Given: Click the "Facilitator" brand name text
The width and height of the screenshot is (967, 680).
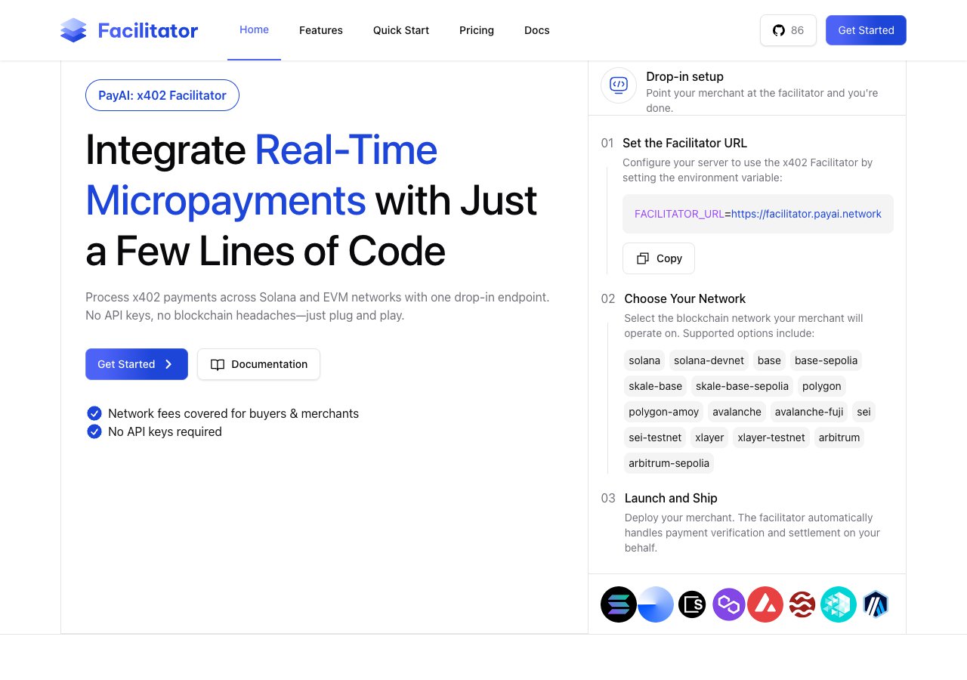Looking at the screenshot, I should pyautogui.click(x=148, y=30).
